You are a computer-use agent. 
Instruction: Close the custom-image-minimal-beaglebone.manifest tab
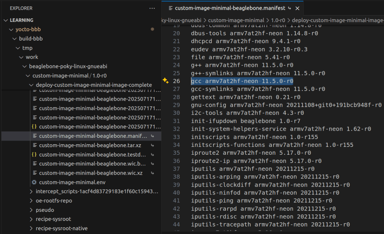point(297,8)
